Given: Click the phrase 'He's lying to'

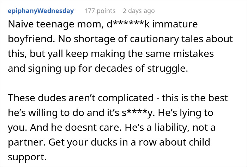Looking at the screenshot, I should [186, 113].
